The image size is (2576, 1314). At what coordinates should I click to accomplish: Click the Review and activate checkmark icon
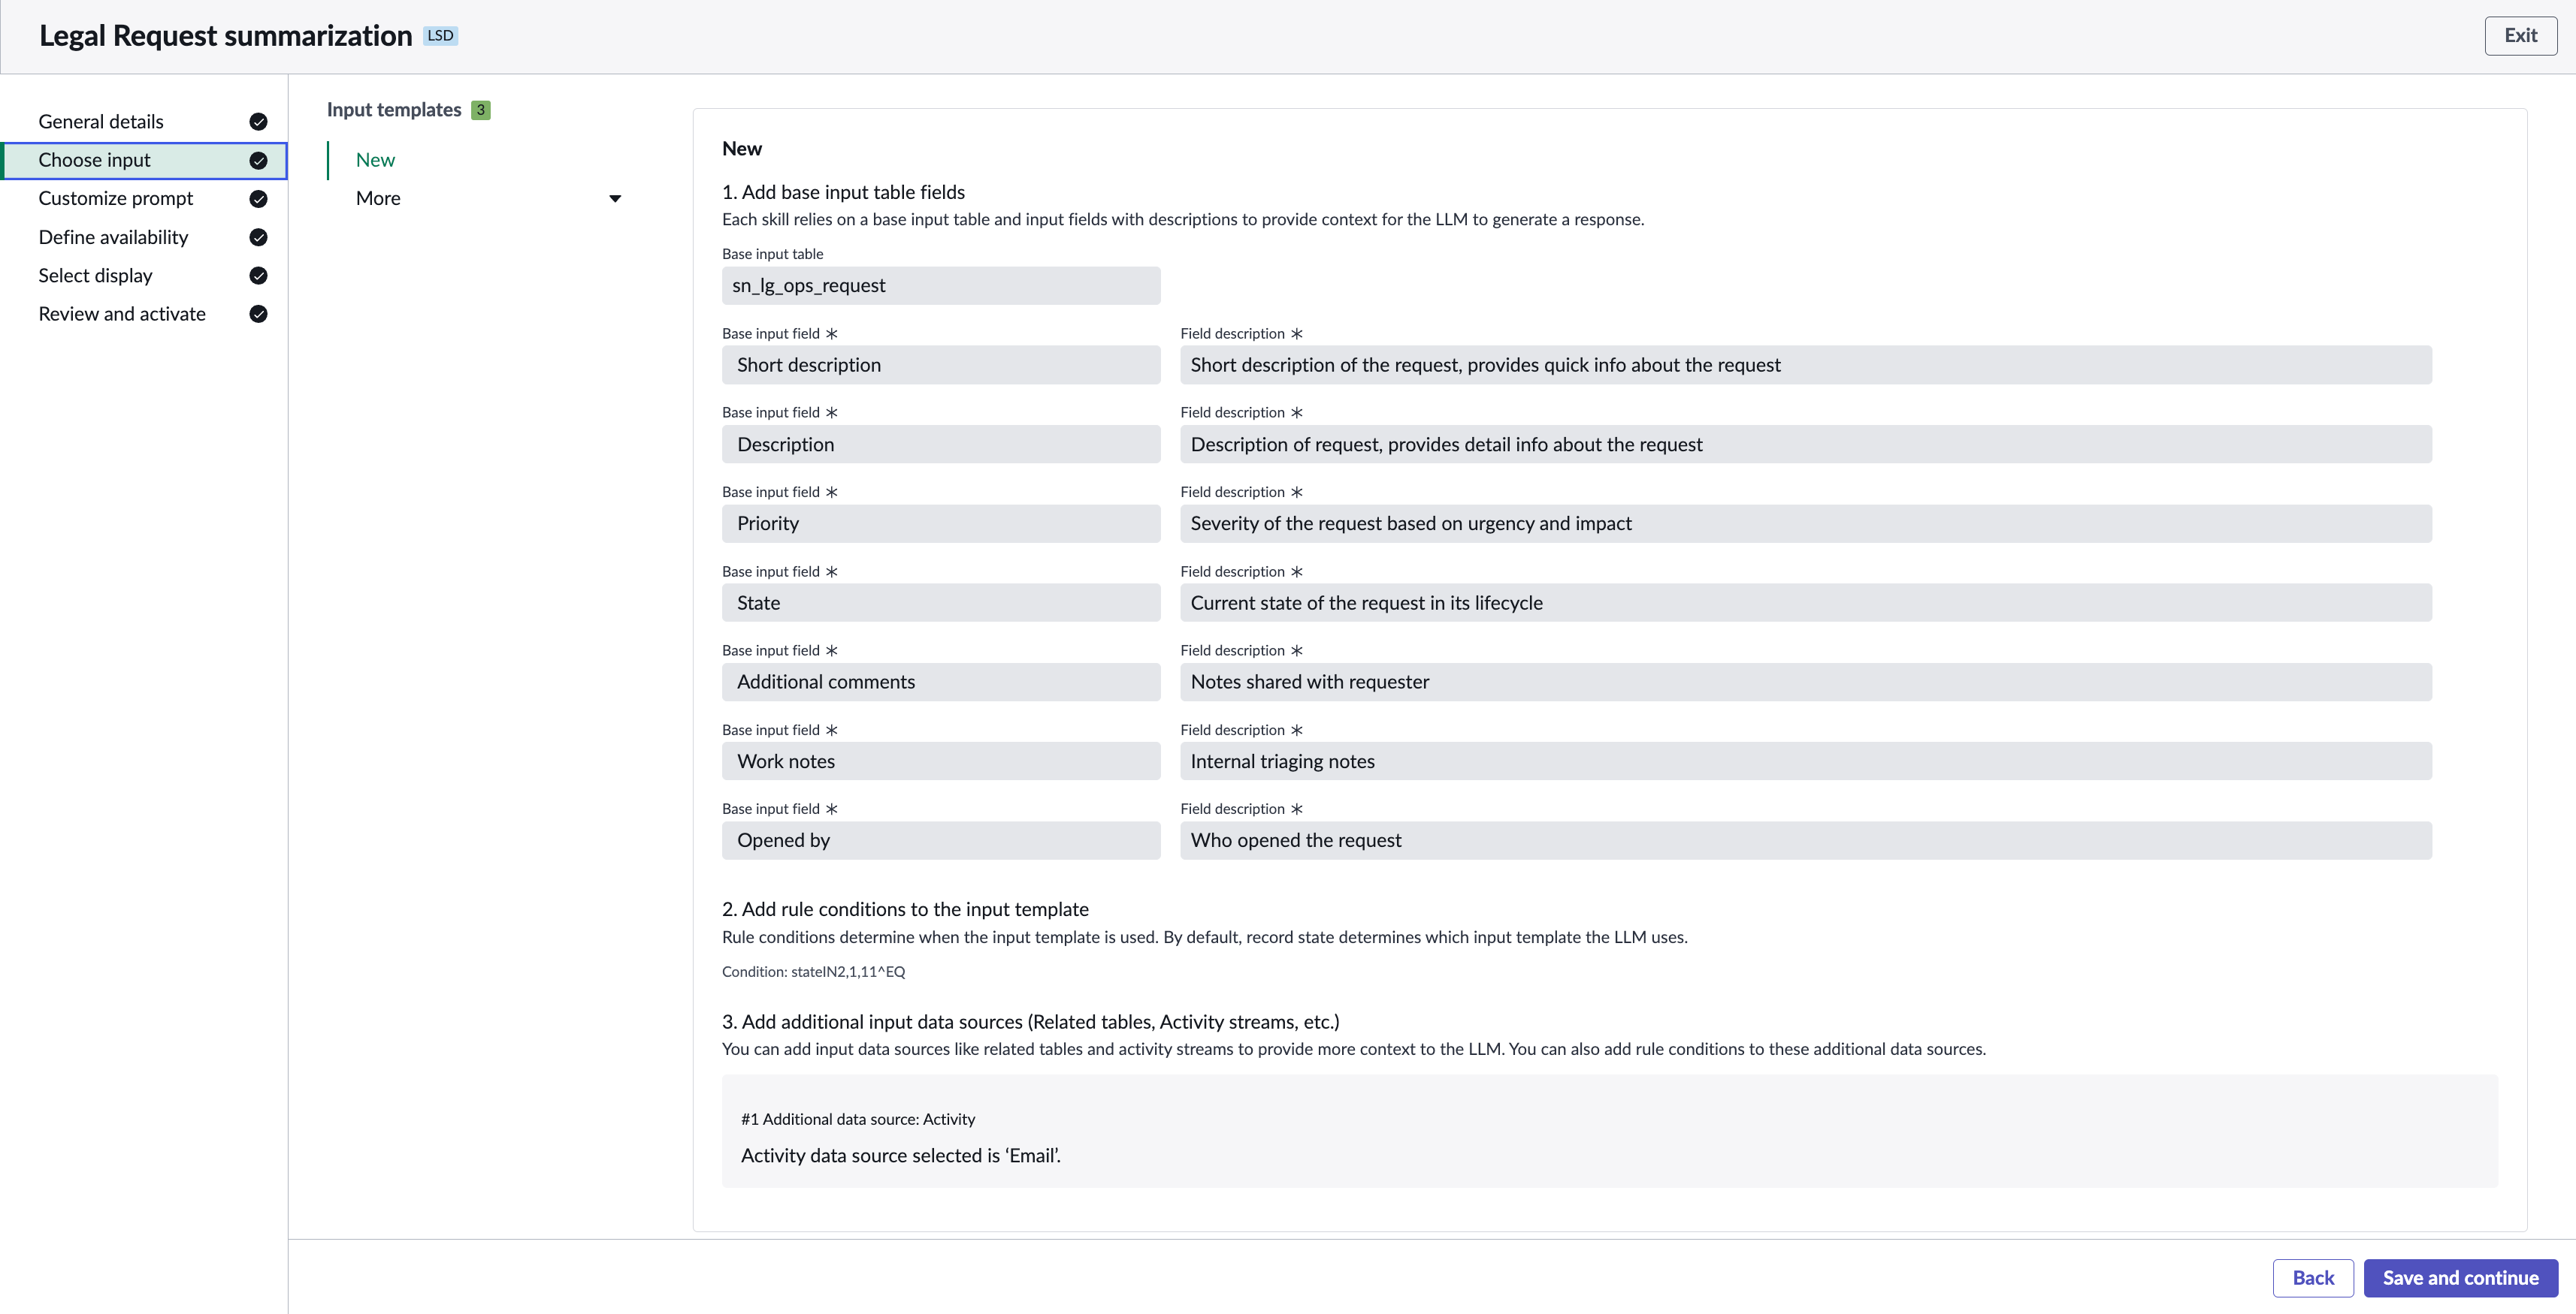[x=258, y=314]
